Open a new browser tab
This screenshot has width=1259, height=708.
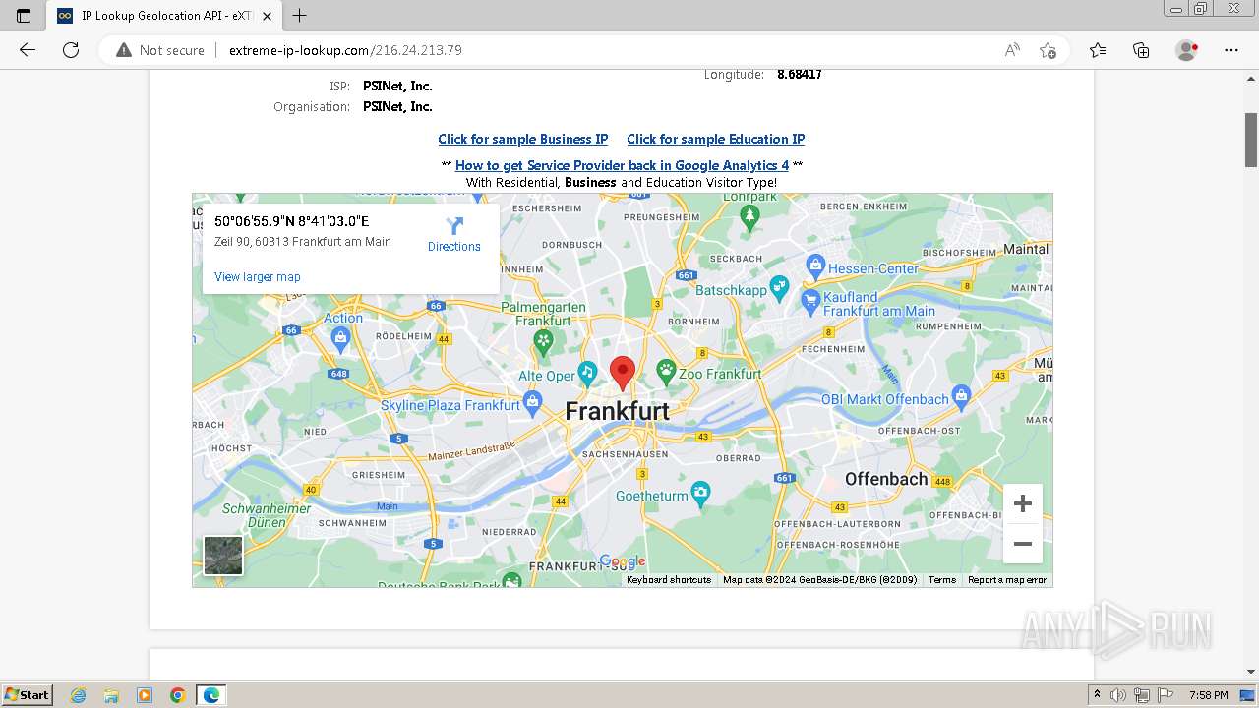(x=300, y=16)
